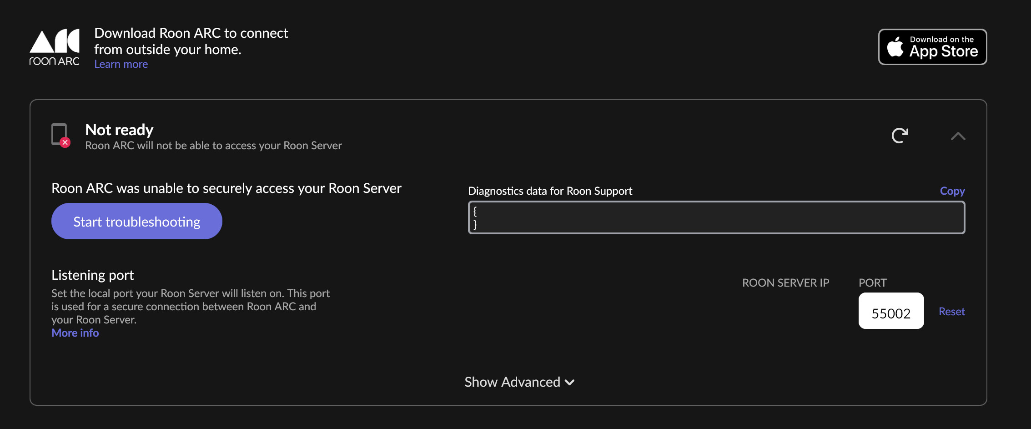Click the Download Roon ARC banner text
This screenshot has height=429, width=1031.
[191, 41]
